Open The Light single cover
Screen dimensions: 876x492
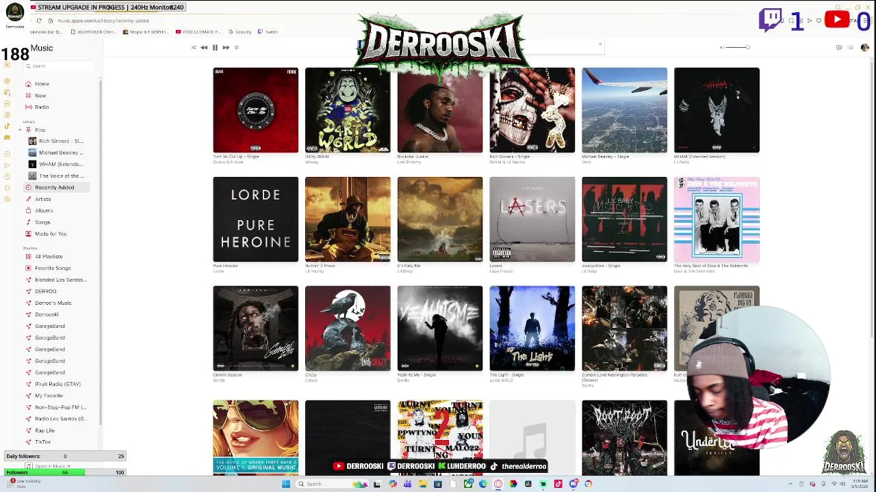[532, 329]
